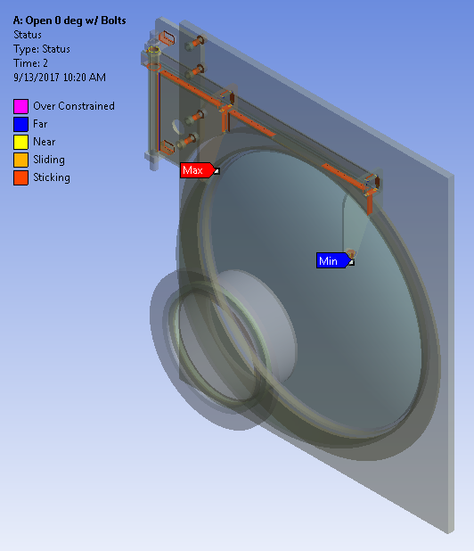Image resolution: width=474 pixels, height=551 pixels.
Task: Click the 'Status' result name text
Action: [28, 35]
